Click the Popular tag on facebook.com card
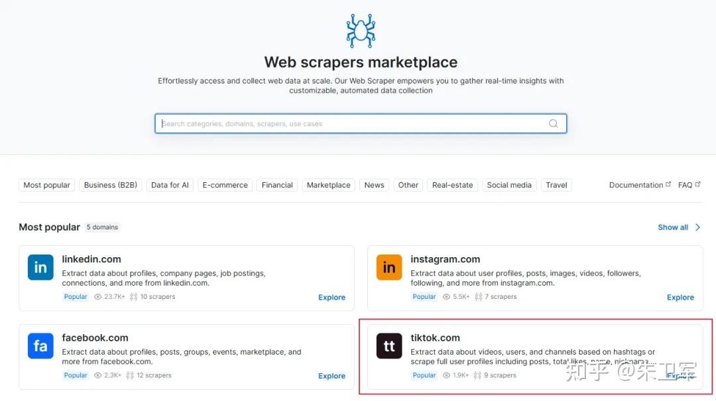The width and height of the screenshot is (716, 401). [76, 375]
